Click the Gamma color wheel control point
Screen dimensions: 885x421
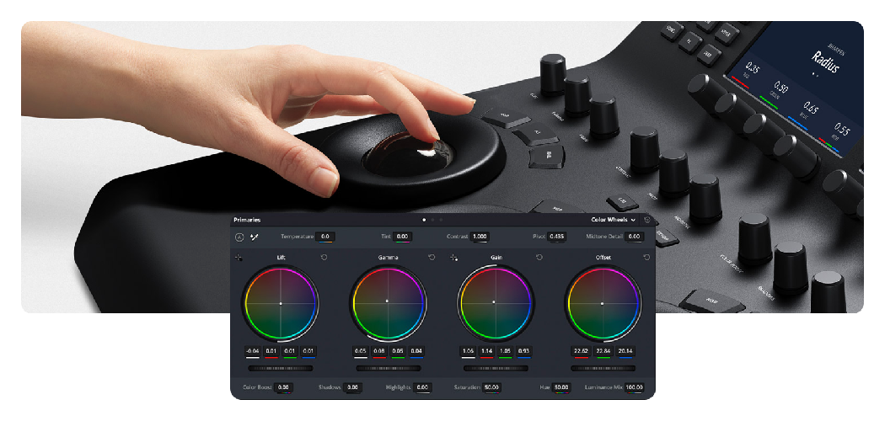(387, 301)
